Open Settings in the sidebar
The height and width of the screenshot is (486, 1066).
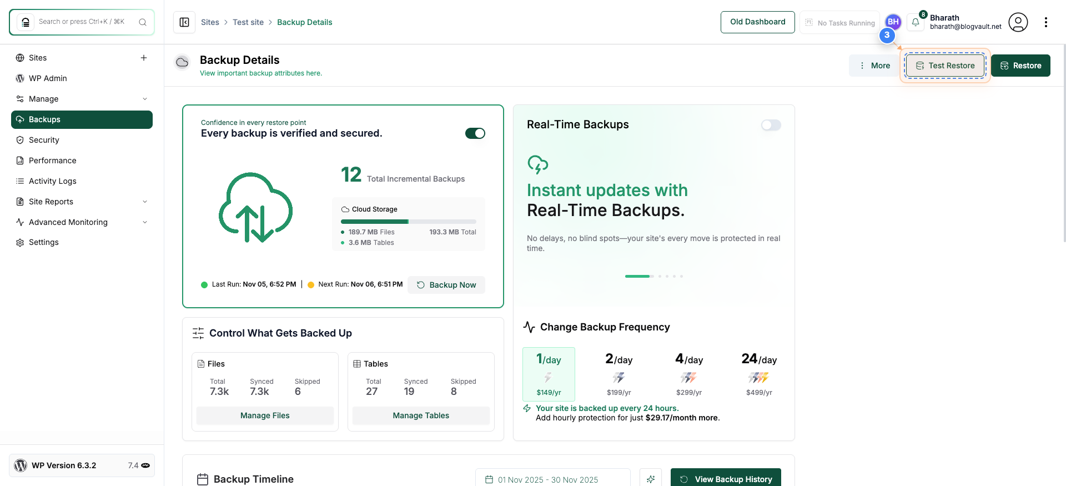click(x=82, y=242)
